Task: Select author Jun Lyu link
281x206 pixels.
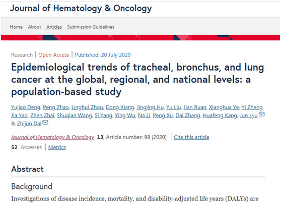Action: 249,116
